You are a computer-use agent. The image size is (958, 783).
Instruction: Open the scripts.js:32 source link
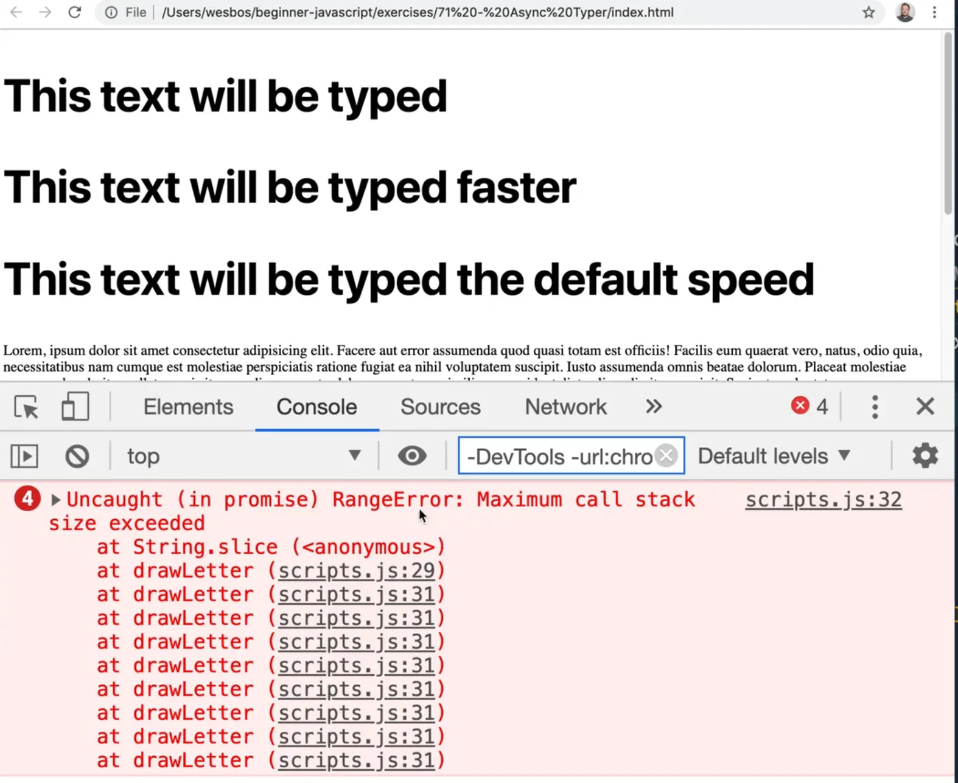823,500
